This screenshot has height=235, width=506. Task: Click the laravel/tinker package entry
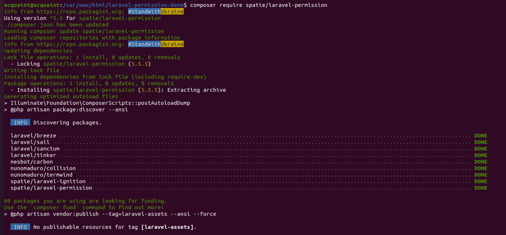33,155
